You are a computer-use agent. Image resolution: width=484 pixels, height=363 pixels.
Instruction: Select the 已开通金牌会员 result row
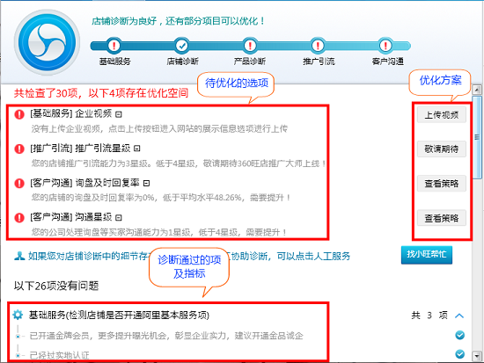pyautogui.click(x=166, y=335)
